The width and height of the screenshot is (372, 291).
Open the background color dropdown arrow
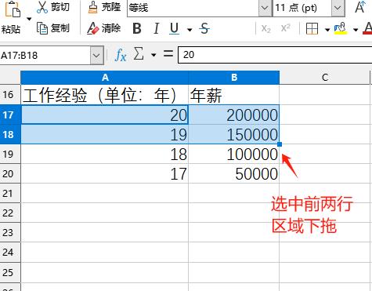point(356,30)
